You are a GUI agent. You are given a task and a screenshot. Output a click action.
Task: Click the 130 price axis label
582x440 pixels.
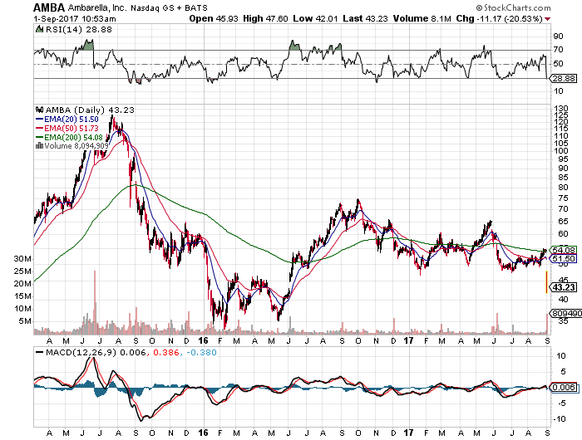pyautogui.click(x=561, y=109)
